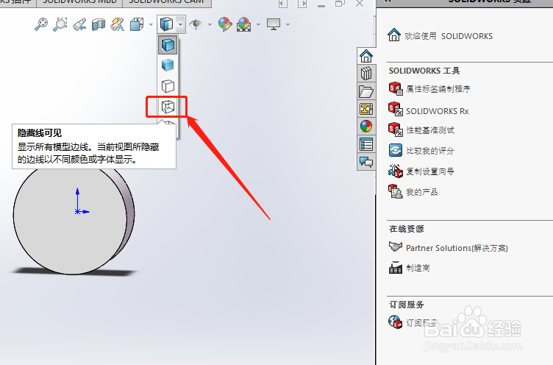This screenshot has height=365, width=553.
Task: Open the Custom Properties task pane tab
Action: (x=366, y=144)
